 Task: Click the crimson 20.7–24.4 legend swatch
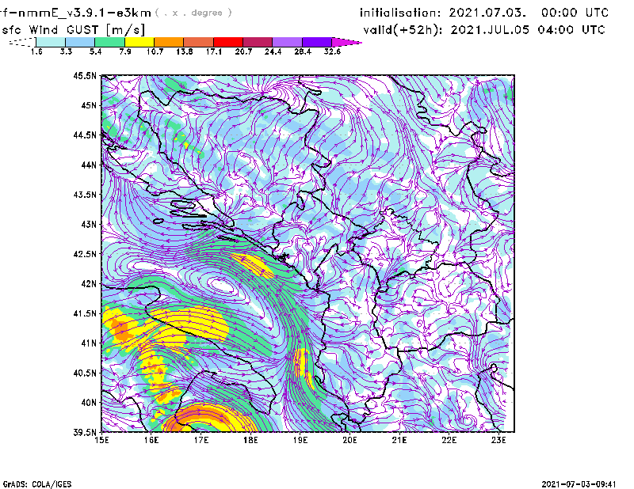point(258,42)
